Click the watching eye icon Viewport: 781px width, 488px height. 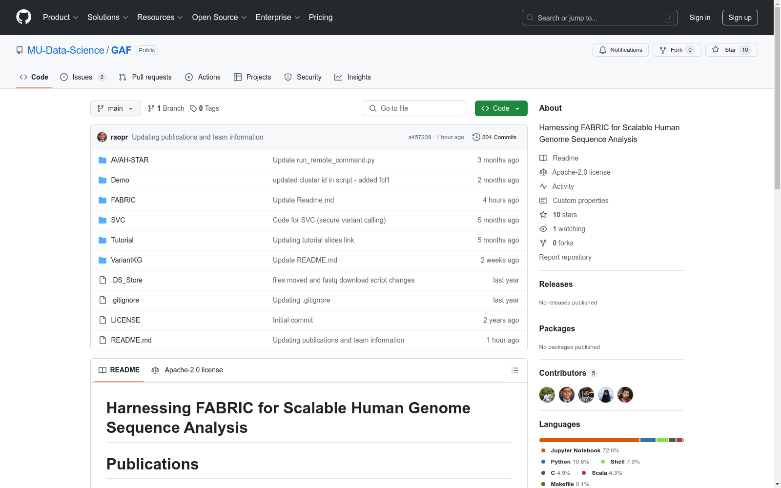click(543, 229)
